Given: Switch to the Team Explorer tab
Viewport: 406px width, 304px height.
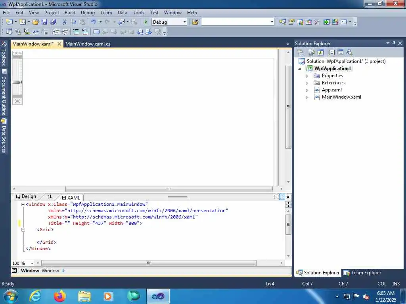Looking at the screenshot, I should click(362, 273).
